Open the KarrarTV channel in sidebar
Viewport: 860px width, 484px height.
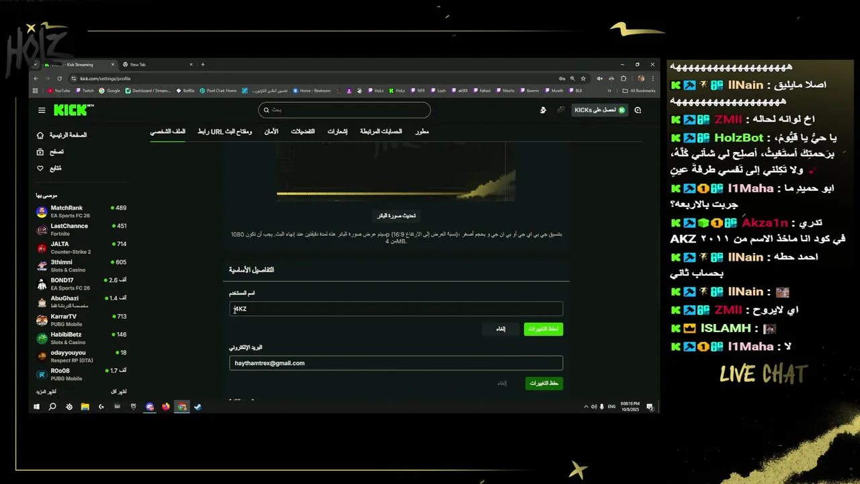(81, 320)
